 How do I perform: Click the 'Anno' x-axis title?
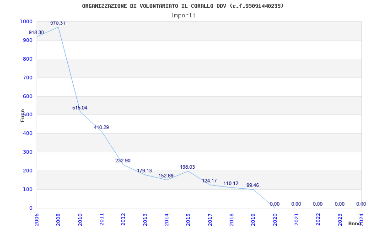[355, 223]
